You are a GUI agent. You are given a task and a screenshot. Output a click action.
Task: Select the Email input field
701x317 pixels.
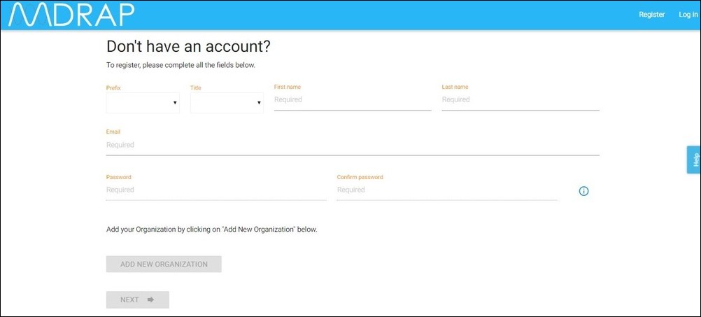(353, 145)
